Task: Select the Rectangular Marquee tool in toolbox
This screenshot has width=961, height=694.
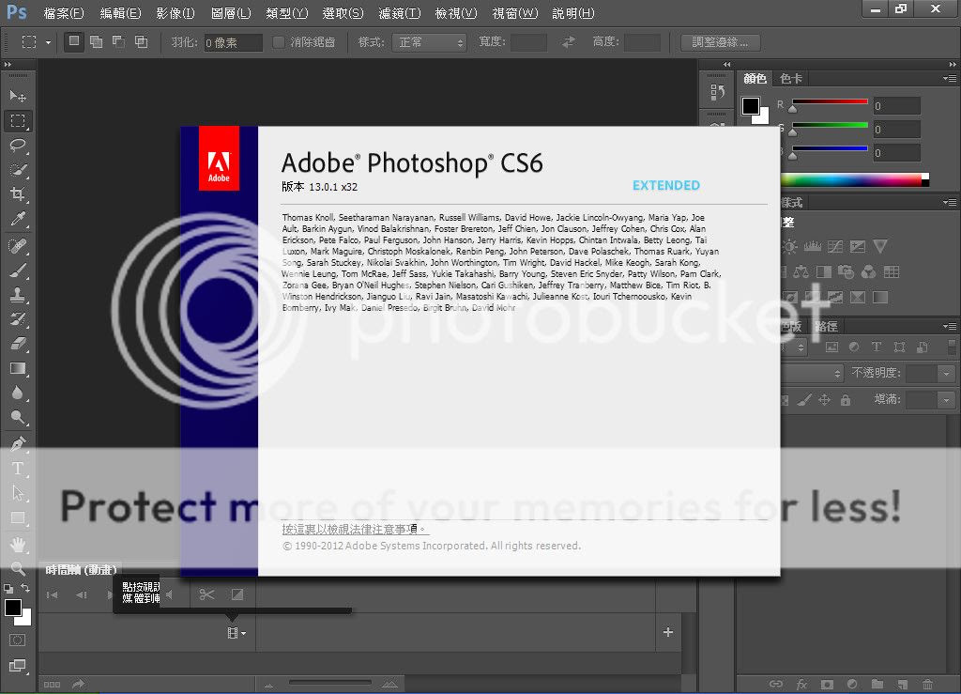Action: click(x=18, y=121)
